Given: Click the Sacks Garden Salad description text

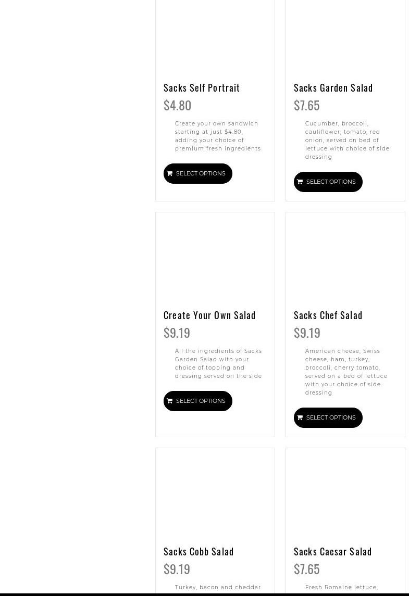Looking at the screenshot, I should (x=347, y=140).
